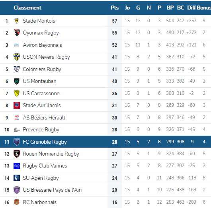
Task: Click the US Carcassonne yellow crest
Action: pyautogui.click(x=17, y=93)
